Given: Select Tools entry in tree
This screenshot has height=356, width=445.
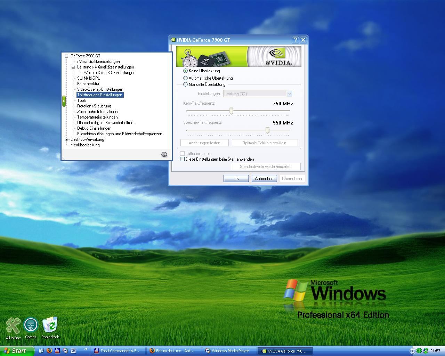Looking at the screenshot, I should tap(82, 100).
